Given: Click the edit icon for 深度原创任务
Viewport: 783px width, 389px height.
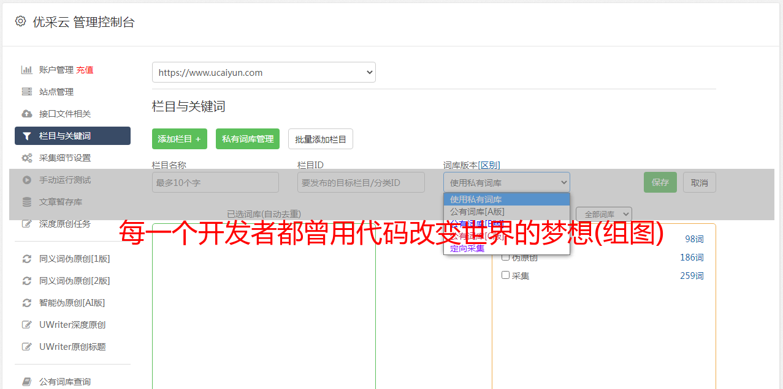Looking at the screenshot, I should [26, 224].
